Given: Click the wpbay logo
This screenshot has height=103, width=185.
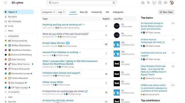Looking at the screenshot, I should [x=17, y=3].
